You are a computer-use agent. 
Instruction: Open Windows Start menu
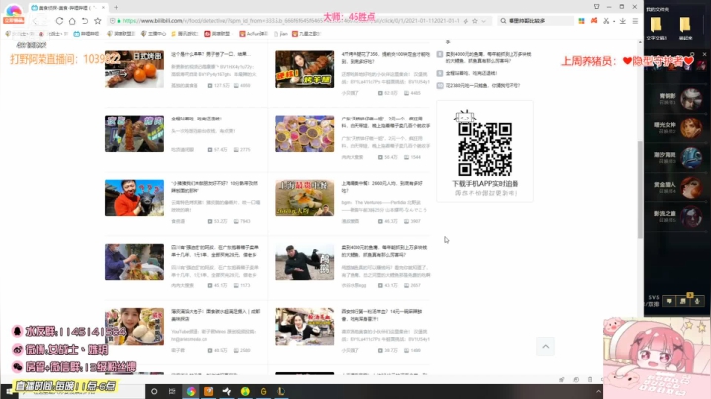coord(9,391)
